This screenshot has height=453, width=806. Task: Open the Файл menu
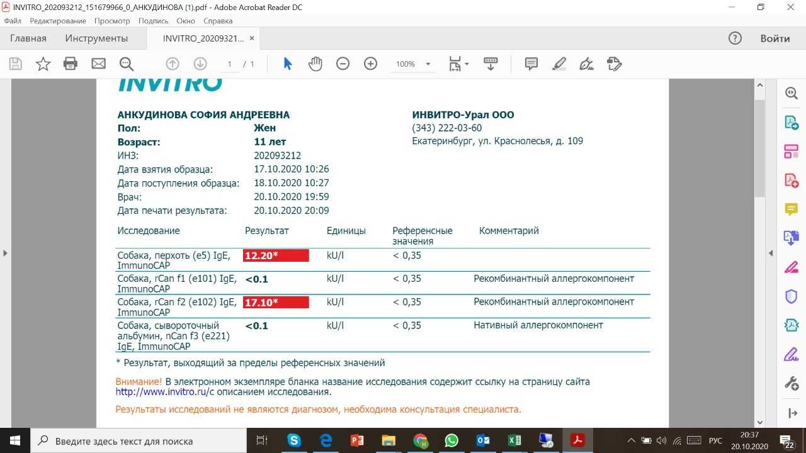[x=13, y=21]
